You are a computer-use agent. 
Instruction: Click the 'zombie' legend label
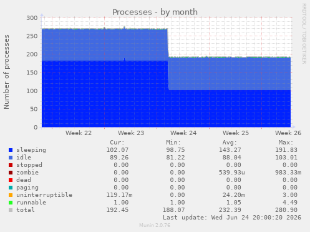(27, 173)
